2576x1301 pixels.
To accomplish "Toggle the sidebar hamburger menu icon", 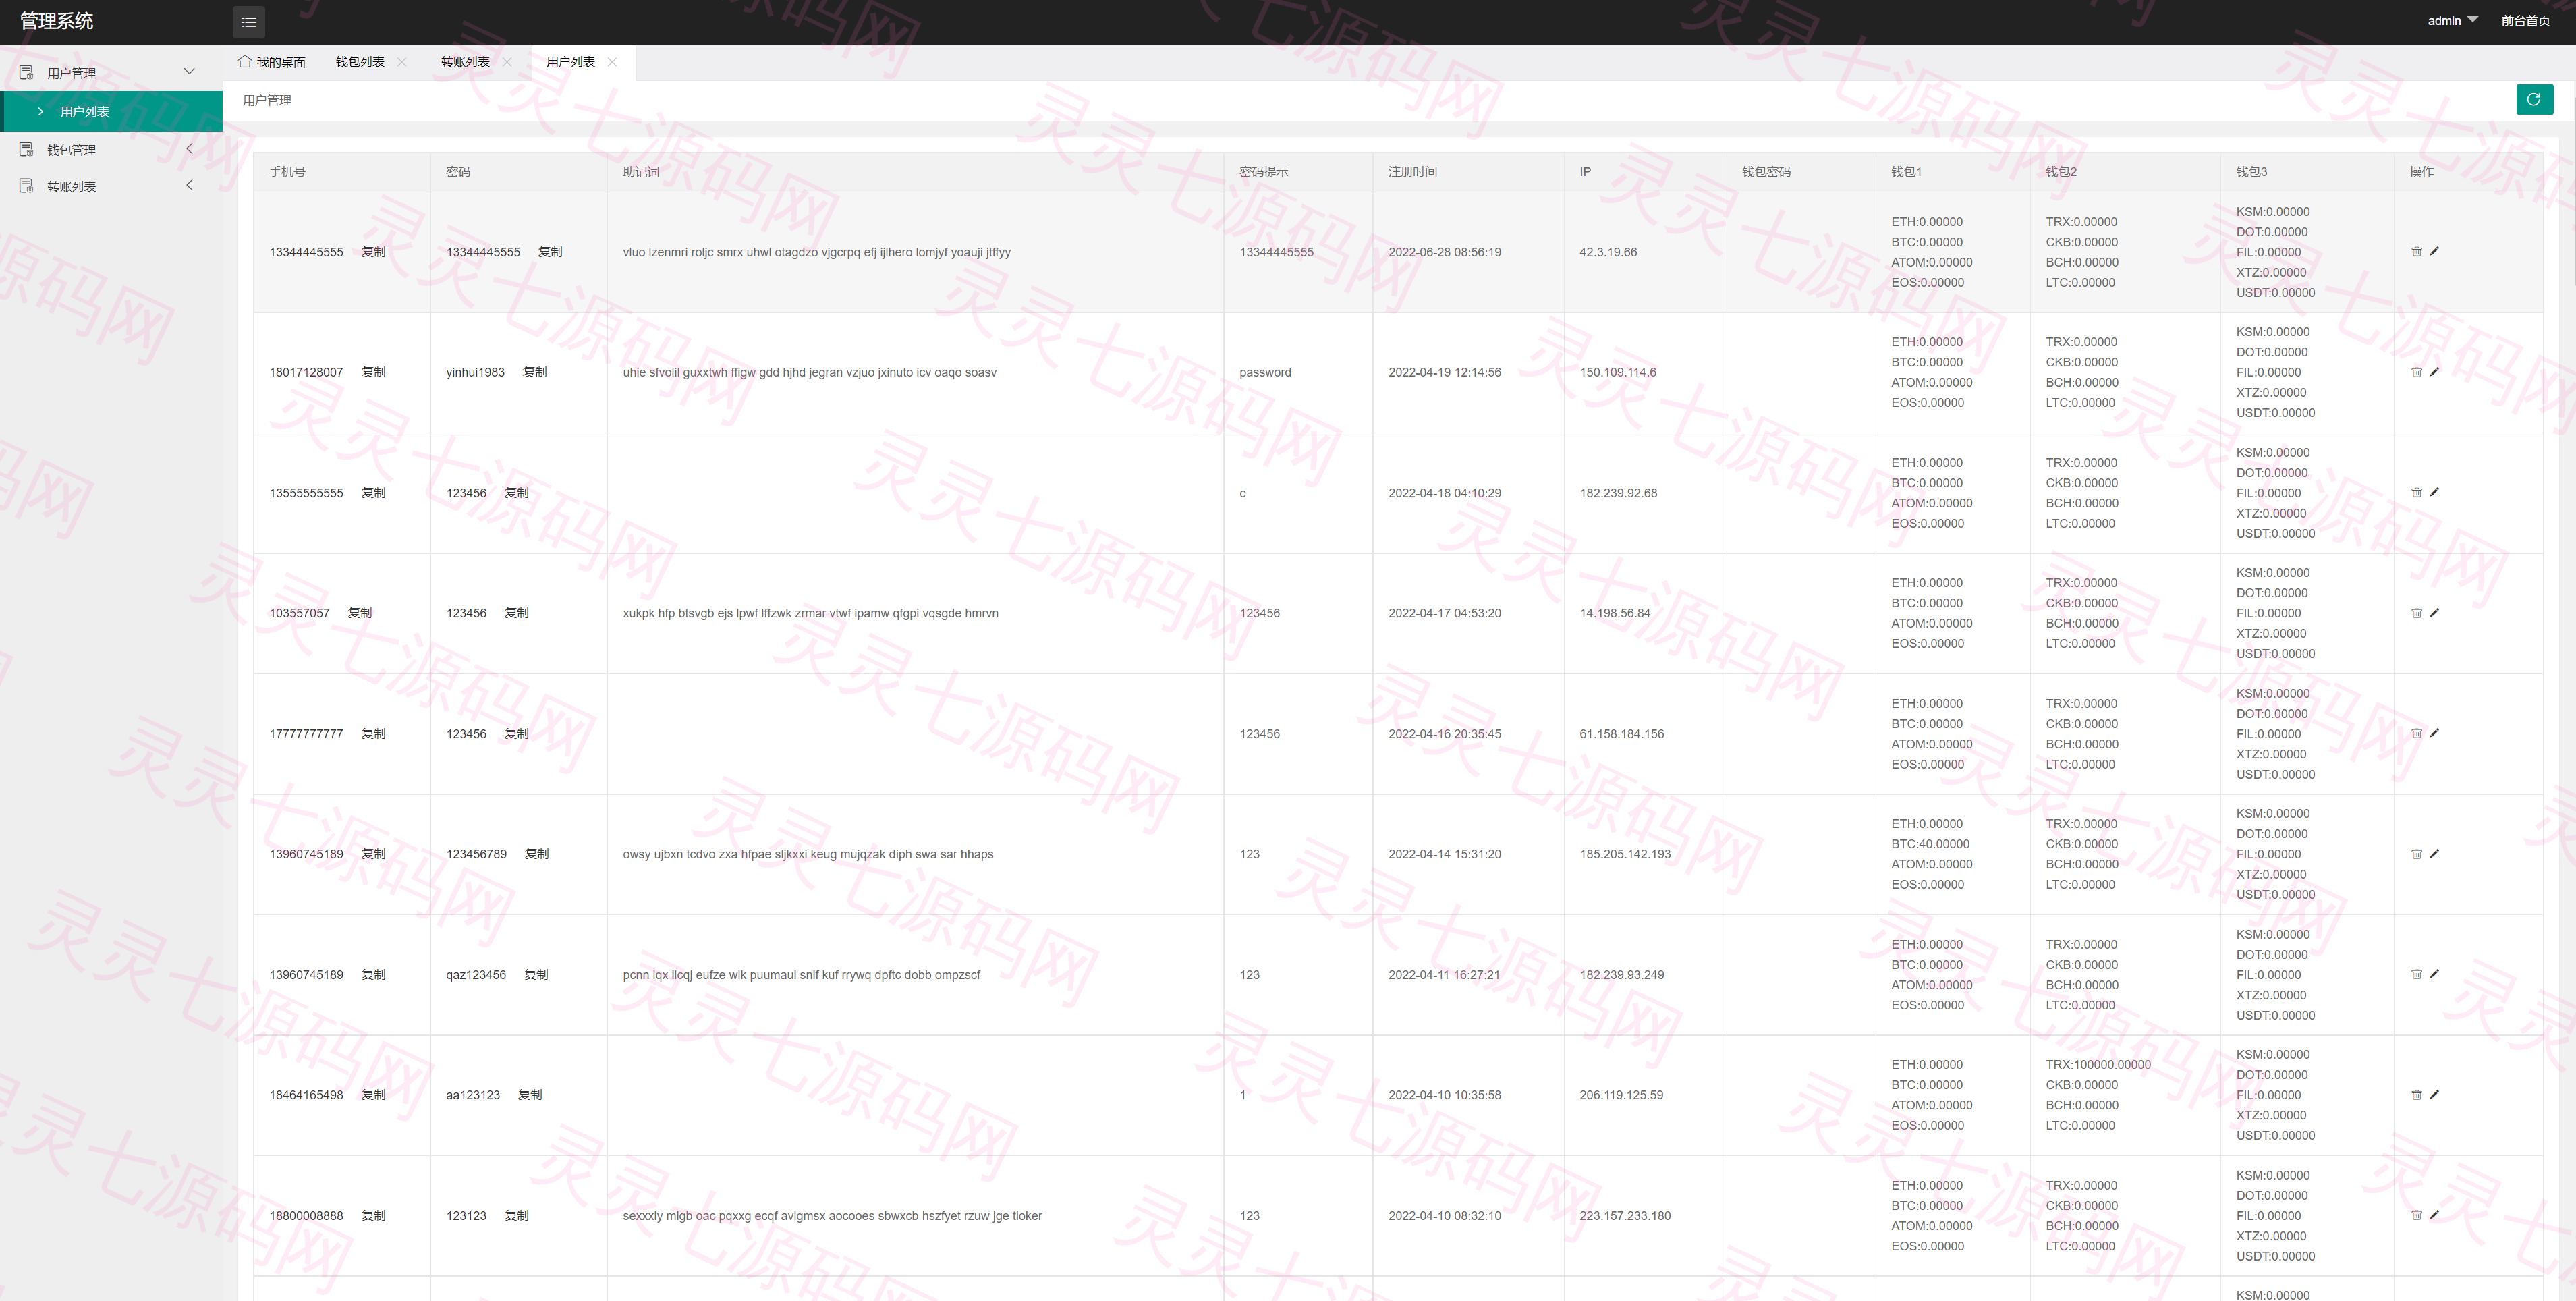I will 249,22.
